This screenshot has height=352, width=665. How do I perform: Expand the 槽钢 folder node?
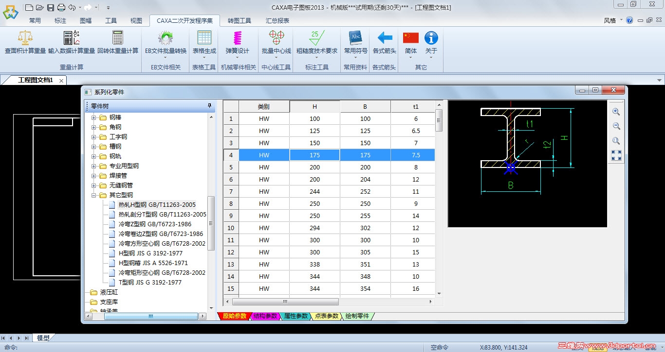(x=94, y=147)
